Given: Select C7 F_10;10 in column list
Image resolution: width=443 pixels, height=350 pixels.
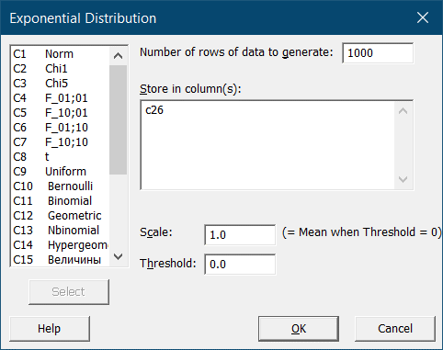Looking at the screenshot, I should (x=60, y=142).
